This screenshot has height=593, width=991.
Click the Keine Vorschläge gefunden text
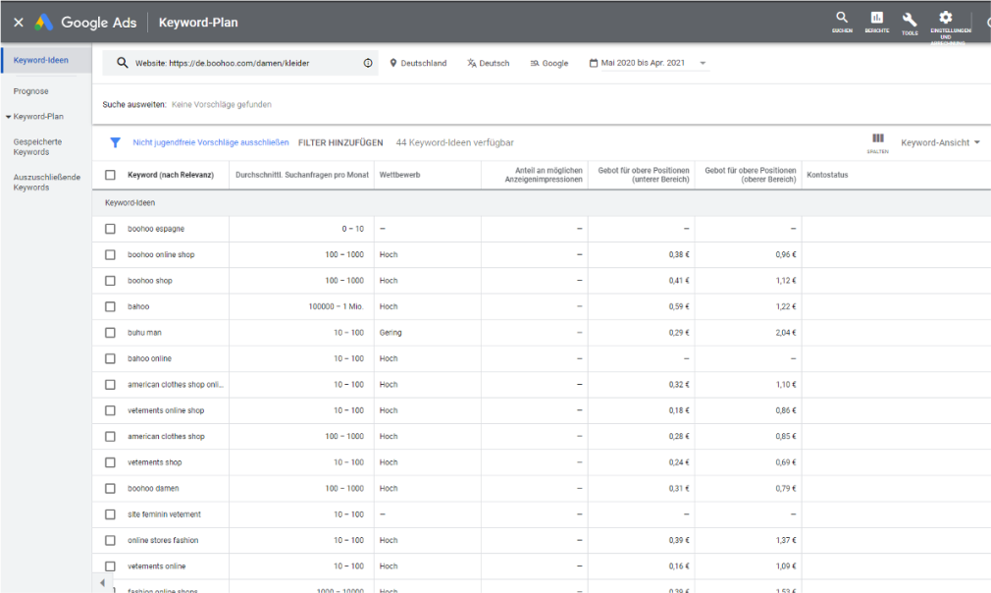coord(222,104)
